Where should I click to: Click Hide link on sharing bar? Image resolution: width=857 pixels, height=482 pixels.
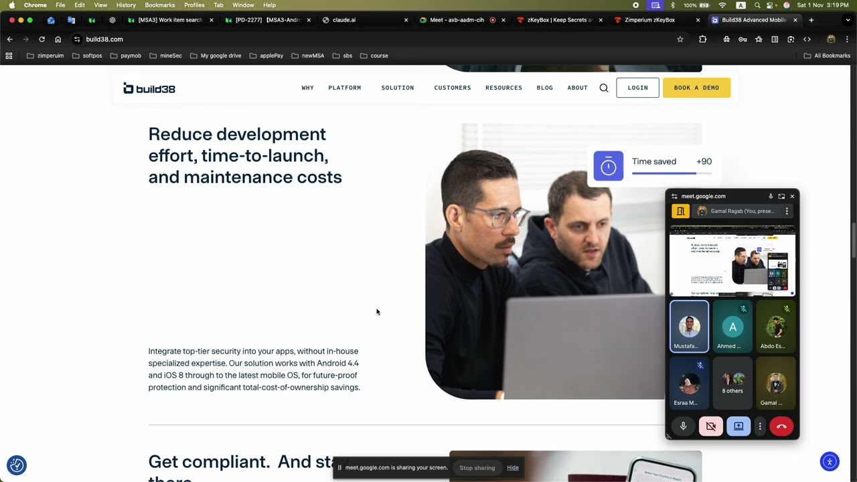pos(513,468)
